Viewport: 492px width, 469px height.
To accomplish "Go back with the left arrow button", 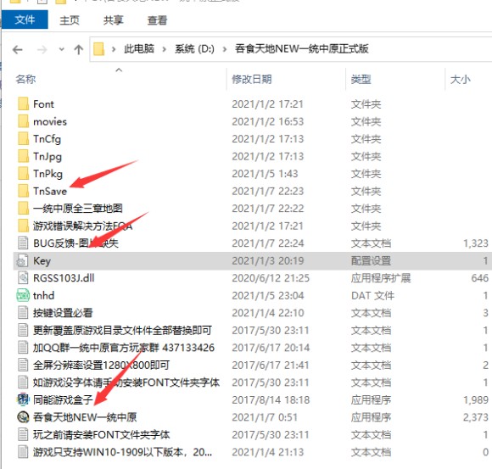I will [x=18, y=49].
